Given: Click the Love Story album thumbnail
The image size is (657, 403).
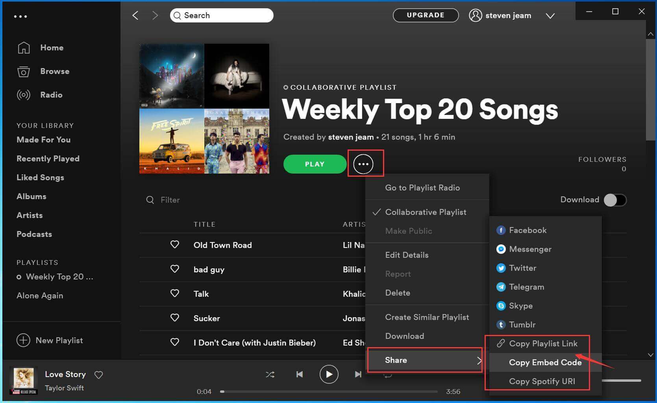Looking at the screenshot, I should 24,380.
